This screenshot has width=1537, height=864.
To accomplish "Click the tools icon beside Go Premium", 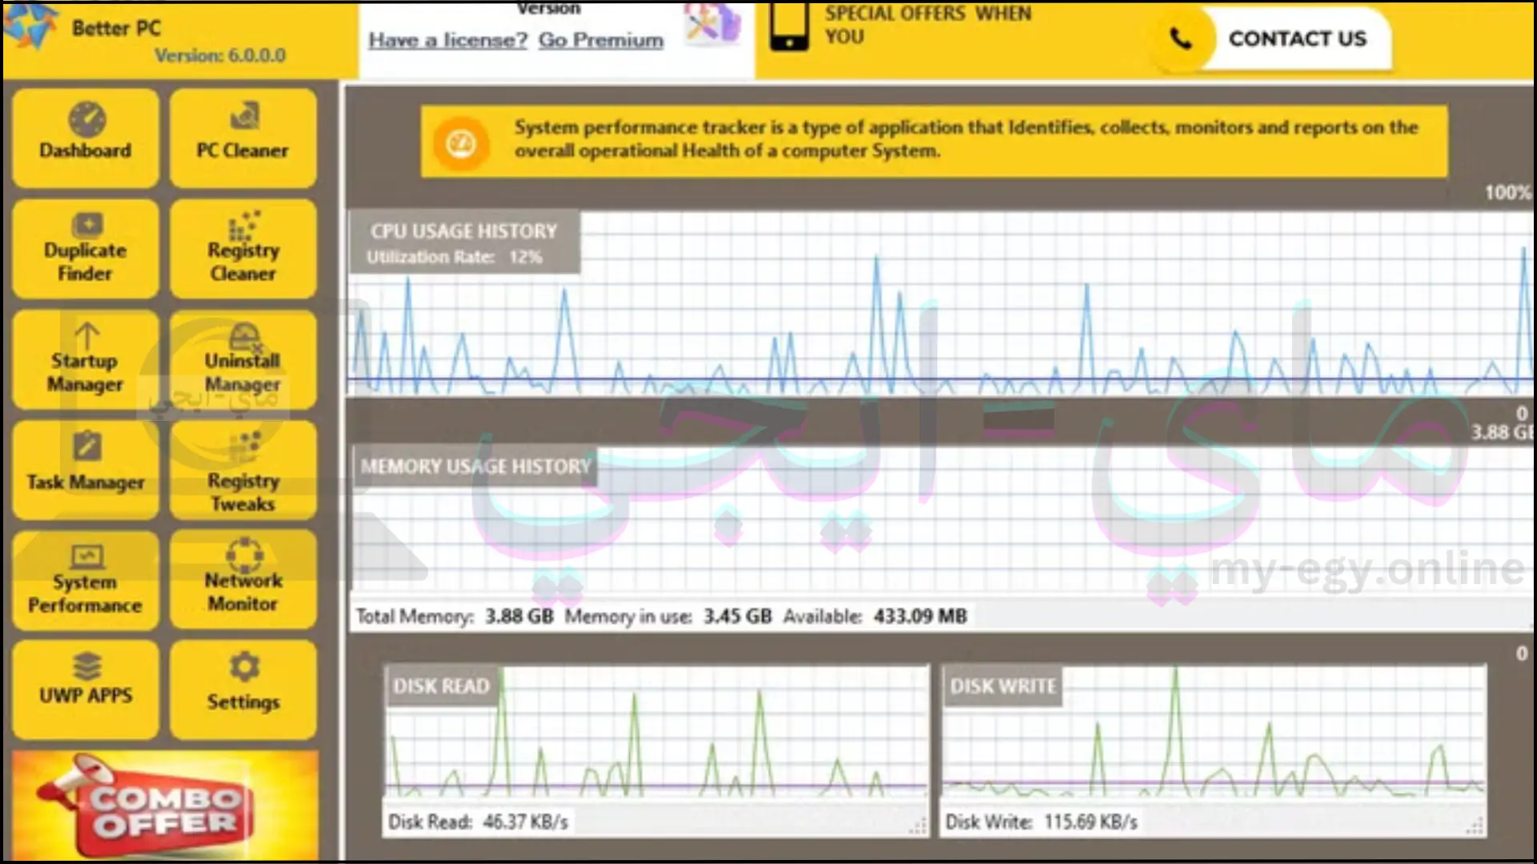I will pos(712,24).
